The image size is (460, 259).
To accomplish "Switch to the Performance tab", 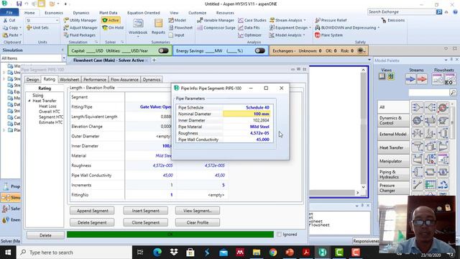I will point(95,80).
